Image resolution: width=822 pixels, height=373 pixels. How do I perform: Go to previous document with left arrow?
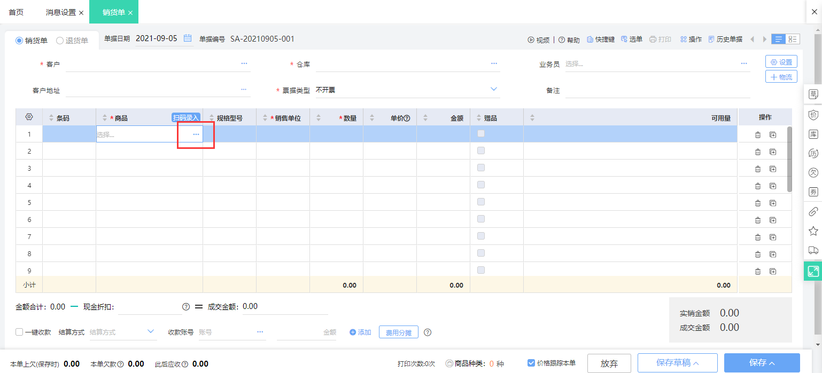[x=753, y=39]
